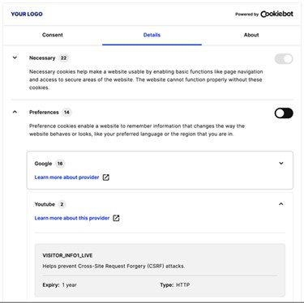Open Learn more about this provider for Youtube
The image size is (304, 303).
click(x=72, y=218)
